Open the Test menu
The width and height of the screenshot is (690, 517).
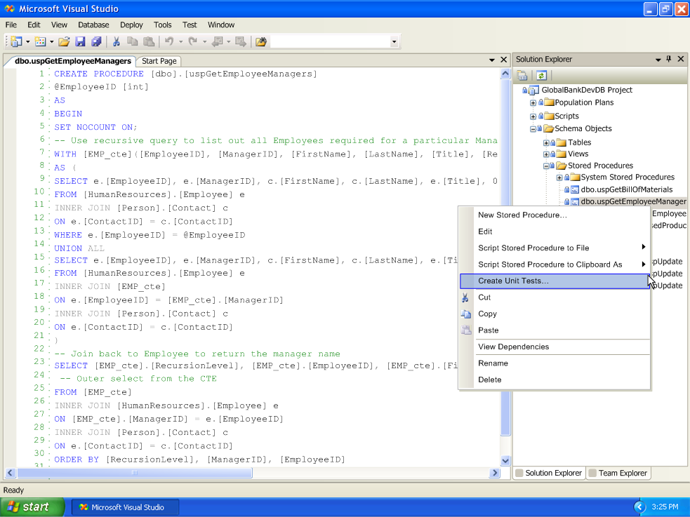tap(190, 25)
